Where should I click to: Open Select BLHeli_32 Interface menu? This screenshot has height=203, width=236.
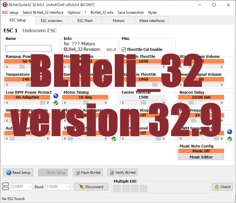point(43,12)
